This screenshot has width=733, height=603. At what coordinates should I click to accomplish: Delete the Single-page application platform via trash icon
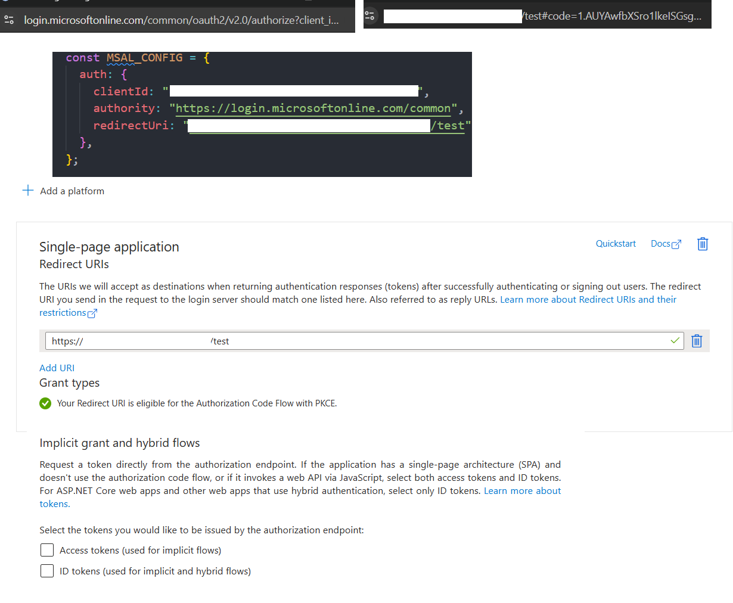pyautogui.click(x=703, y=244)
